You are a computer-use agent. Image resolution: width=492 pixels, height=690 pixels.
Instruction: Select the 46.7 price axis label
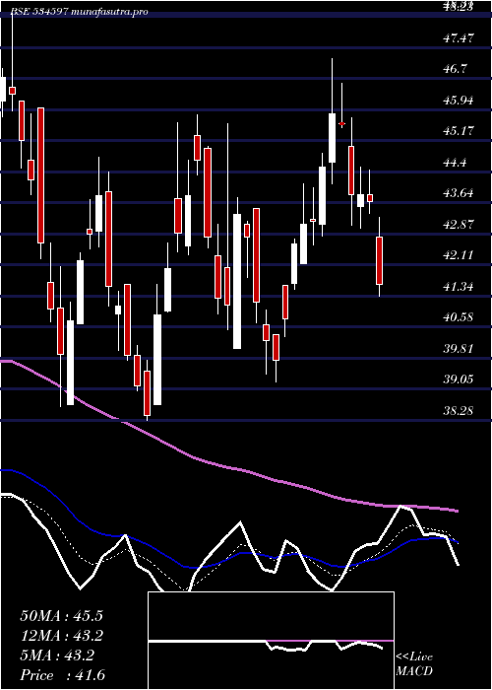(x=457, y=69)
